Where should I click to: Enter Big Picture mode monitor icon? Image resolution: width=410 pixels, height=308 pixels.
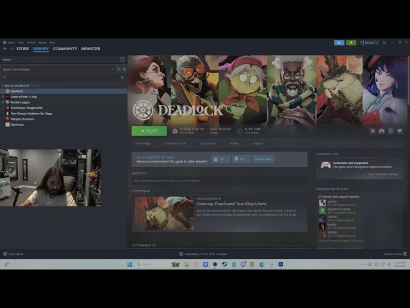[x=384, y=42]
